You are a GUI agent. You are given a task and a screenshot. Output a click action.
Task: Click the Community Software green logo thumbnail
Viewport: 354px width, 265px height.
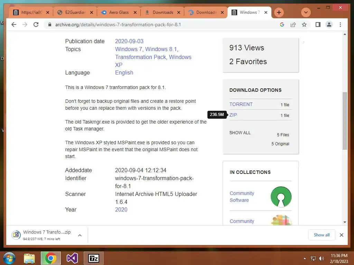click(x=281, y=197)
